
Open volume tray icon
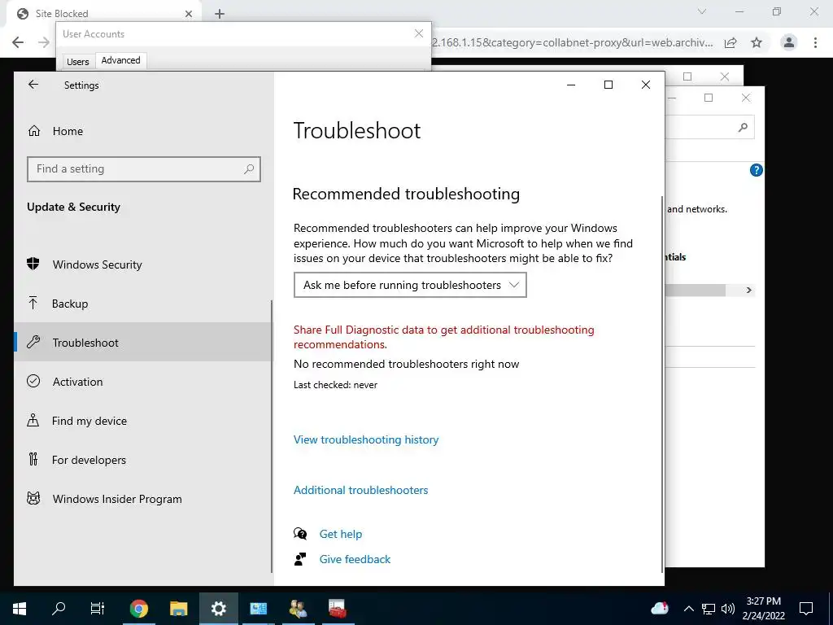click(x=728, y=609)
